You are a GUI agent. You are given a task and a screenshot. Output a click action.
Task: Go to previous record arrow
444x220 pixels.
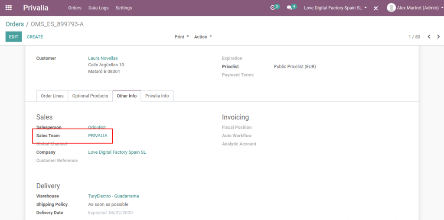[429, 37]
